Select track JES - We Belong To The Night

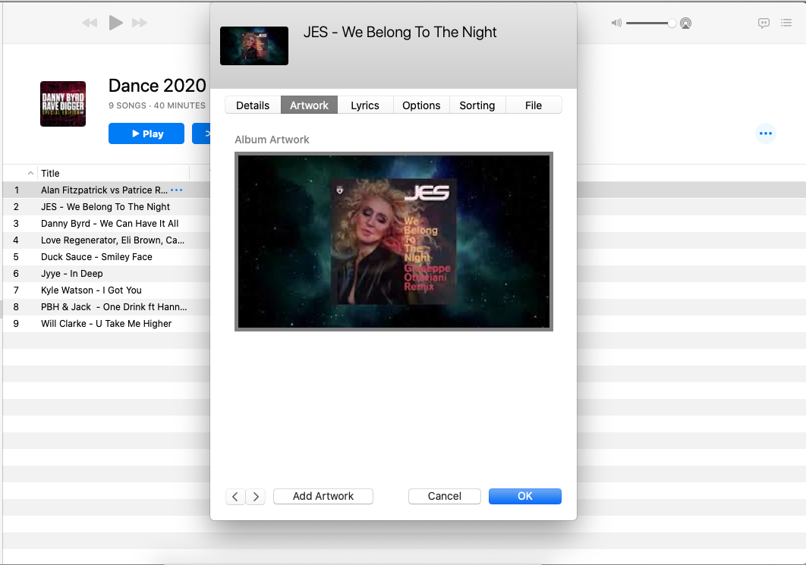pos(105,206)
